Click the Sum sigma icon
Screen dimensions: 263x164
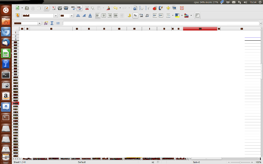pos(52,23)
